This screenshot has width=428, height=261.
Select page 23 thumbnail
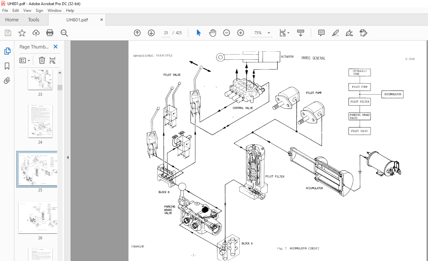[x=40, y=79]
